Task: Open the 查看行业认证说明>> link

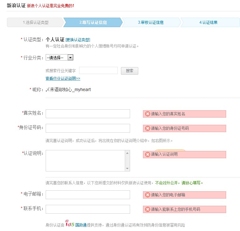Action: click(63, 78)
